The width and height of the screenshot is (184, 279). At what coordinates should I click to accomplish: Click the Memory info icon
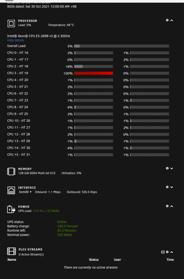pyautogui.click(x=167, y=168)
